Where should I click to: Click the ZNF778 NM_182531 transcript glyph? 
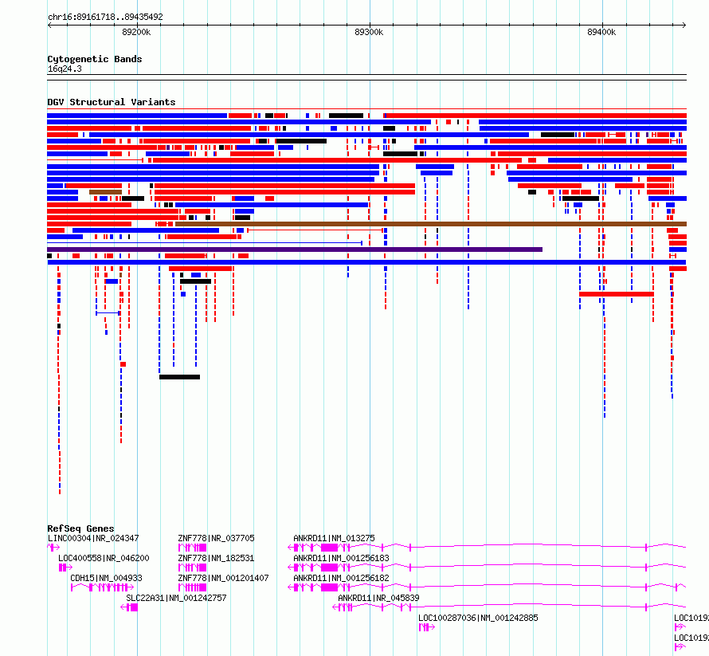click(193, 568)
